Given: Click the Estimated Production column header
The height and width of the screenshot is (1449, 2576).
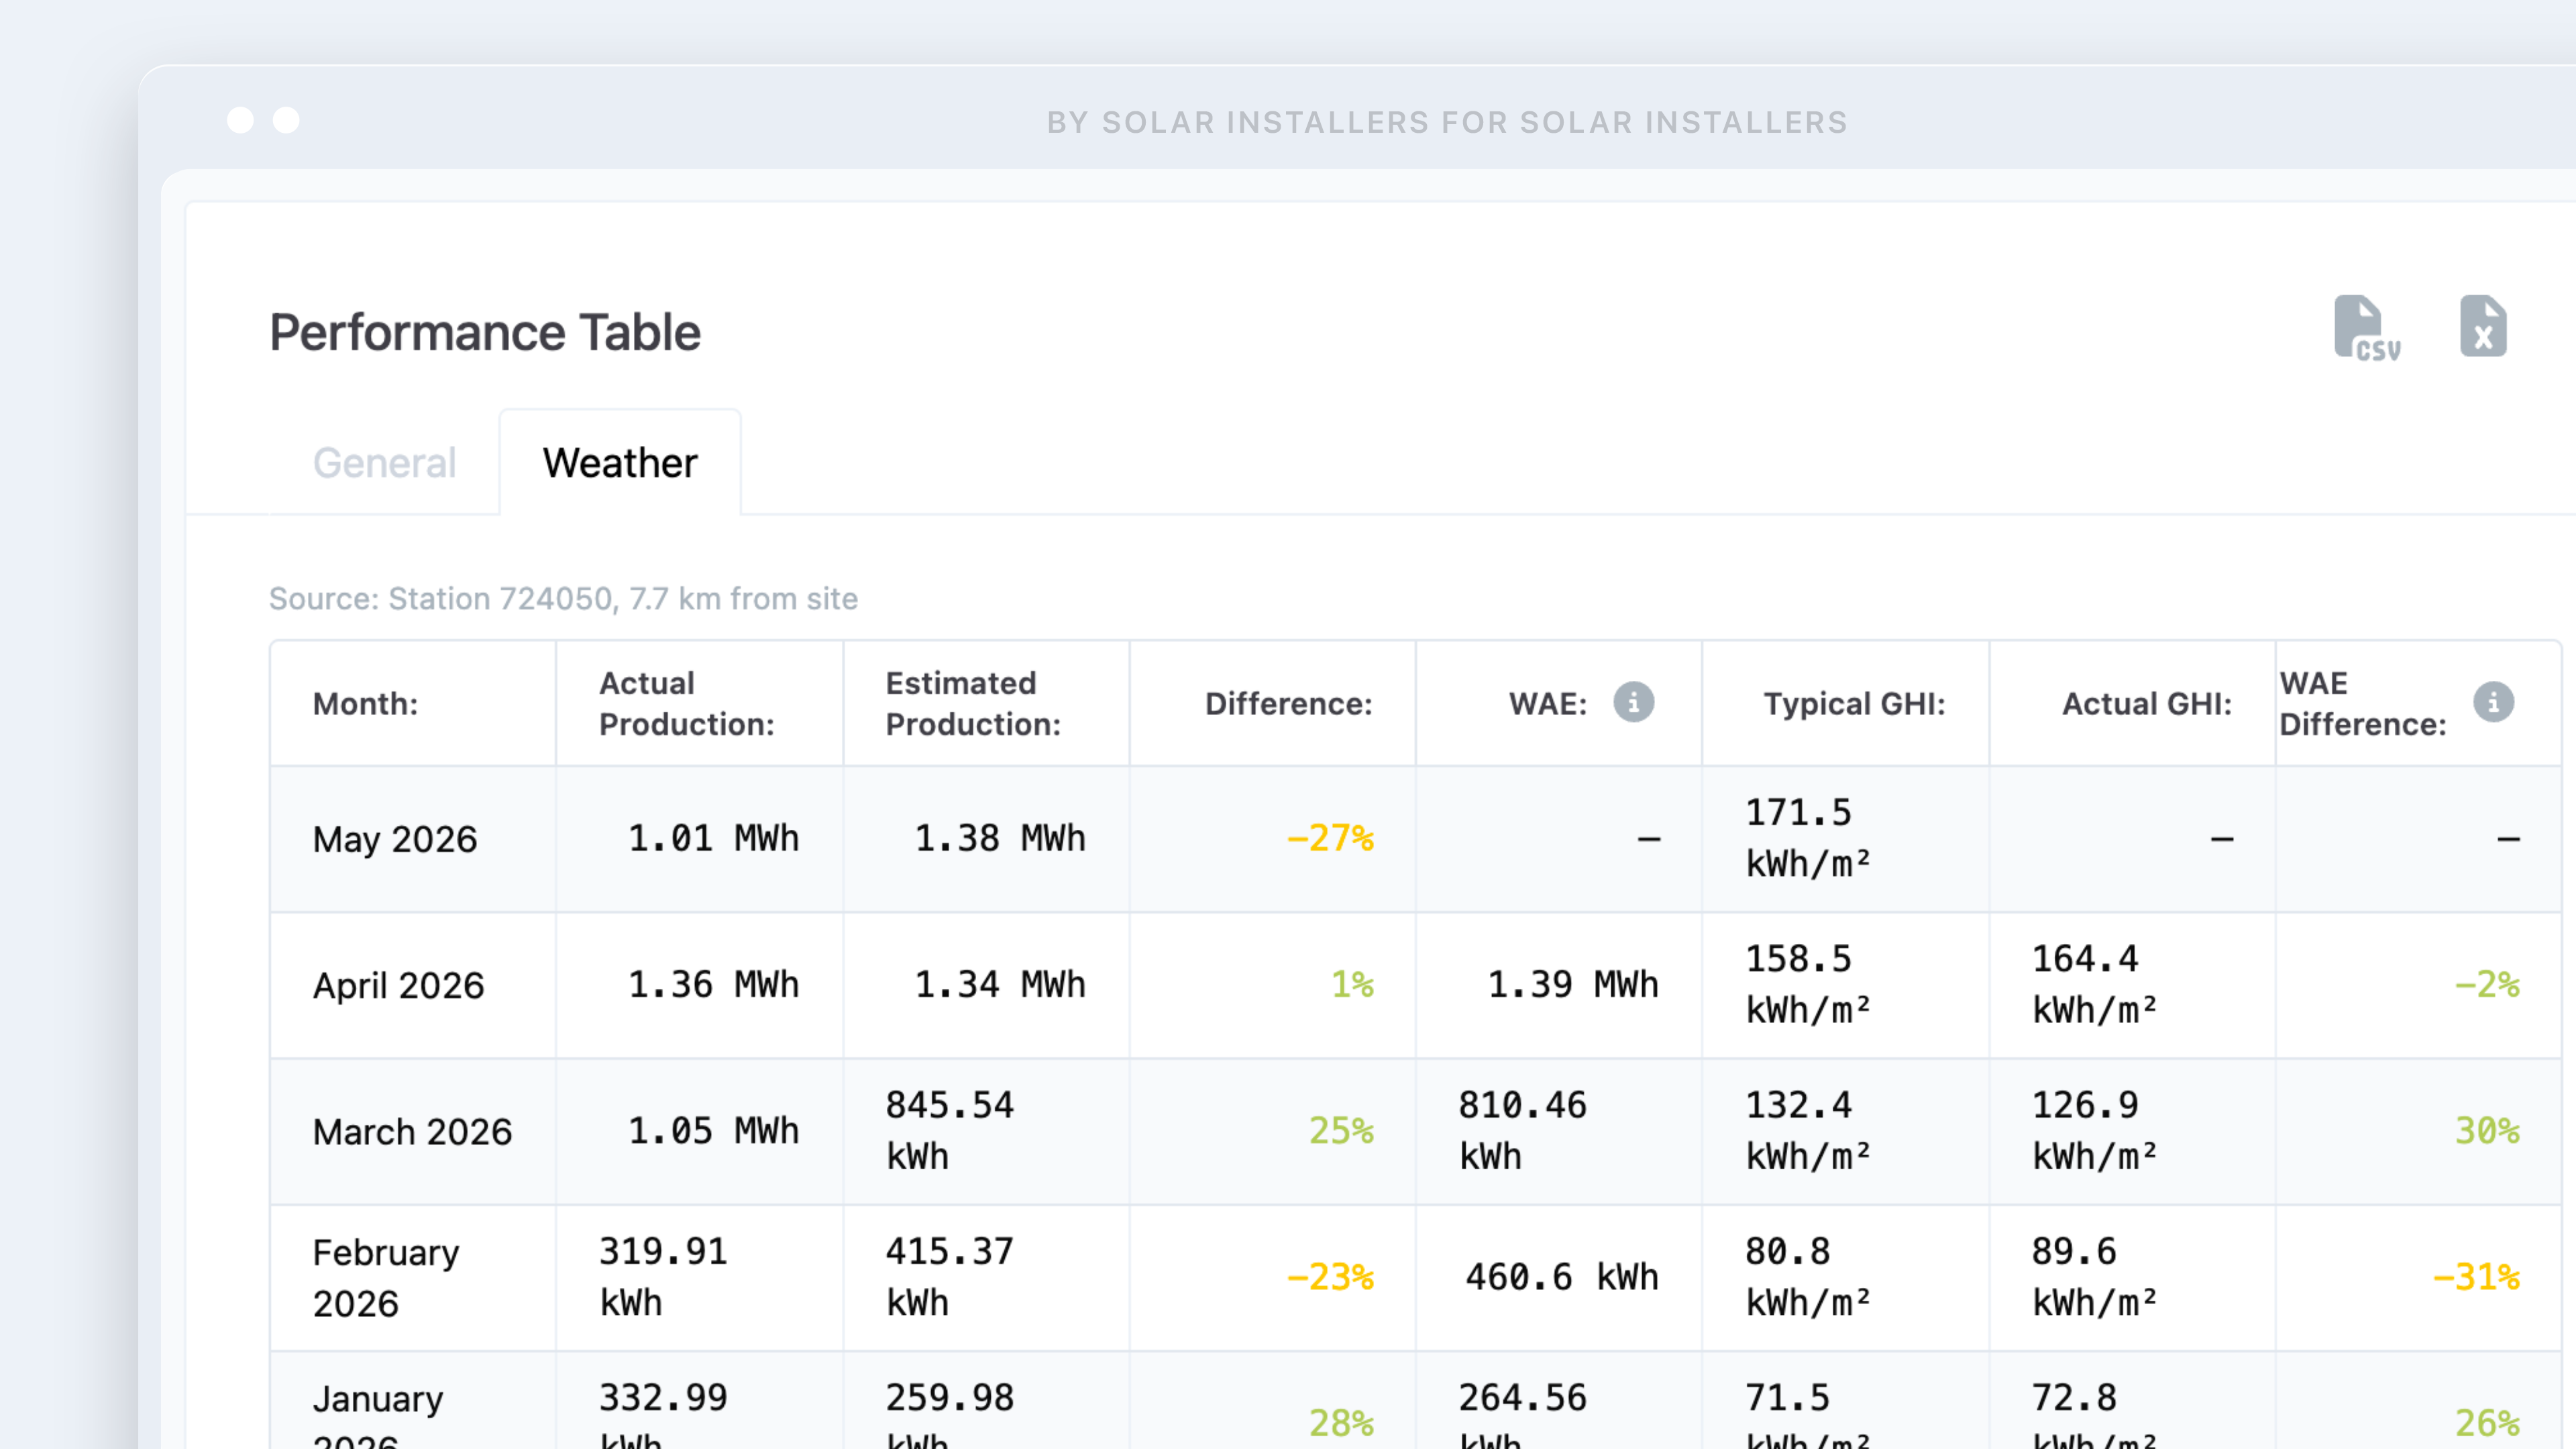Looking at the screenshot, I should 973,704.
